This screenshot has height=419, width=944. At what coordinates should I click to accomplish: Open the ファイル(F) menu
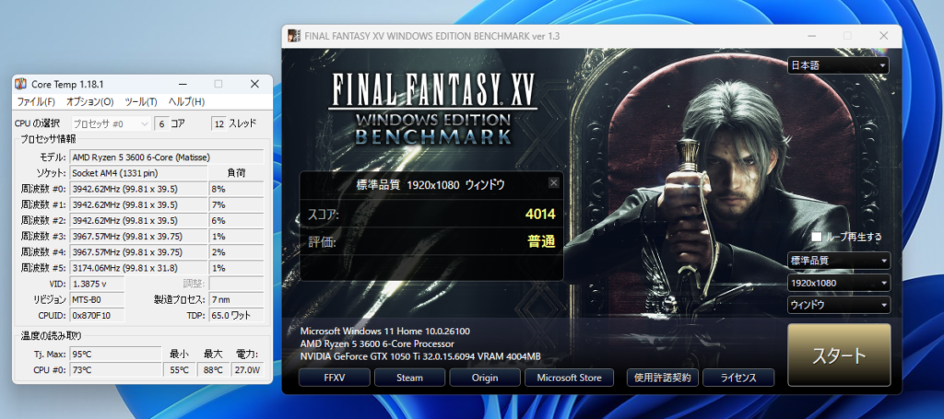point(36,101)
